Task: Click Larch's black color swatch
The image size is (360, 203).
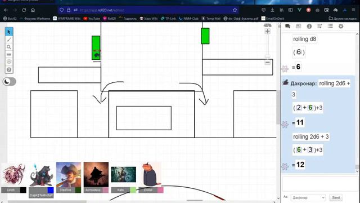Action: (23, 190)
